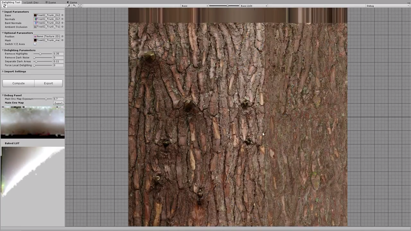Open the object picker for the Base texture
411x231 pixels.
[62, 15]
